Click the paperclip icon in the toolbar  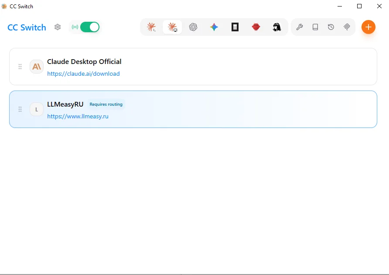coord(347,27)
